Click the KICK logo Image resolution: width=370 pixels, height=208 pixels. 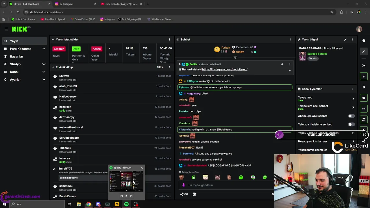[x=21, y=29]
